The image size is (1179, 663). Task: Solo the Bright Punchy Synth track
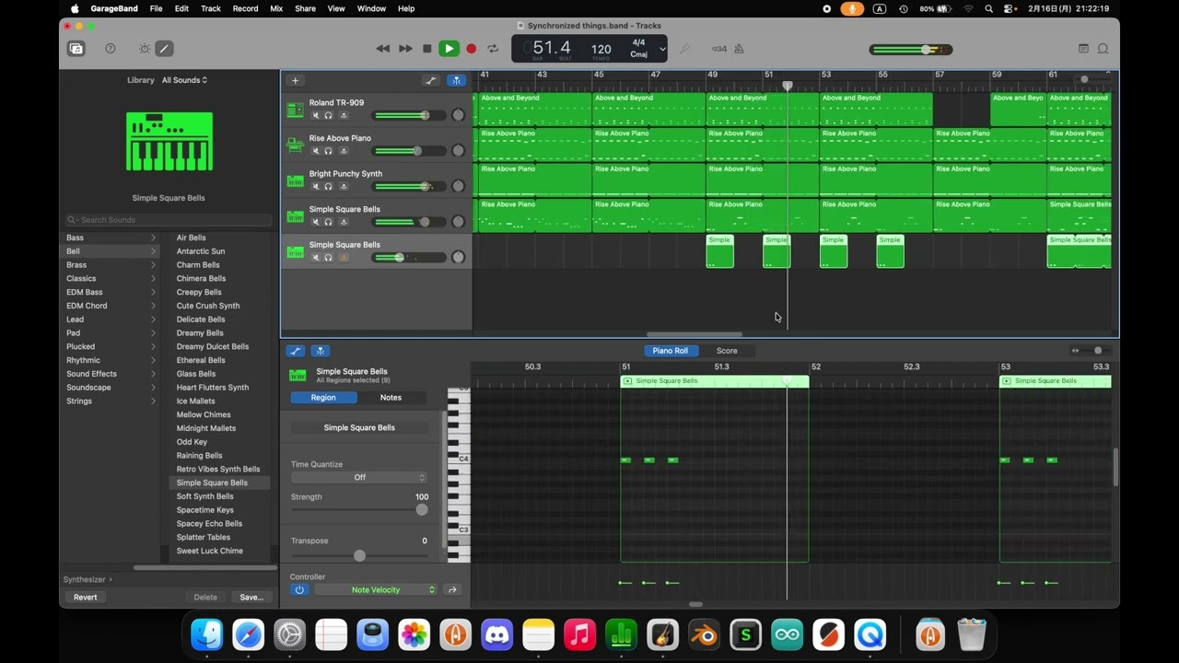pyautogui.click(x=328, y=186)
